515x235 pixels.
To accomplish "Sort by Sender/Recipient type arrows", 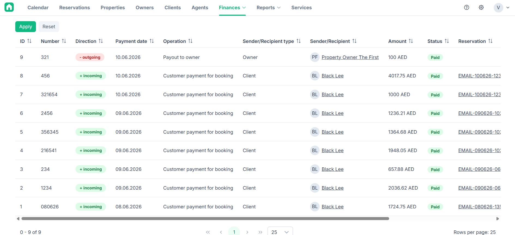I will click(x=299, y=41).
